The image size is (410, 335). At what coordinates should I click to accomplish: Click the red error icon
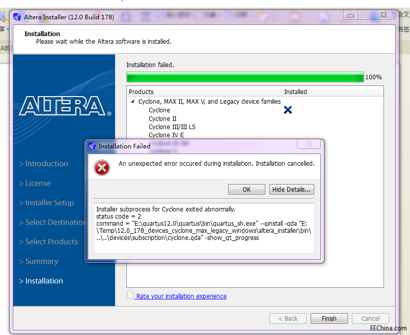(x=102, y=168)
